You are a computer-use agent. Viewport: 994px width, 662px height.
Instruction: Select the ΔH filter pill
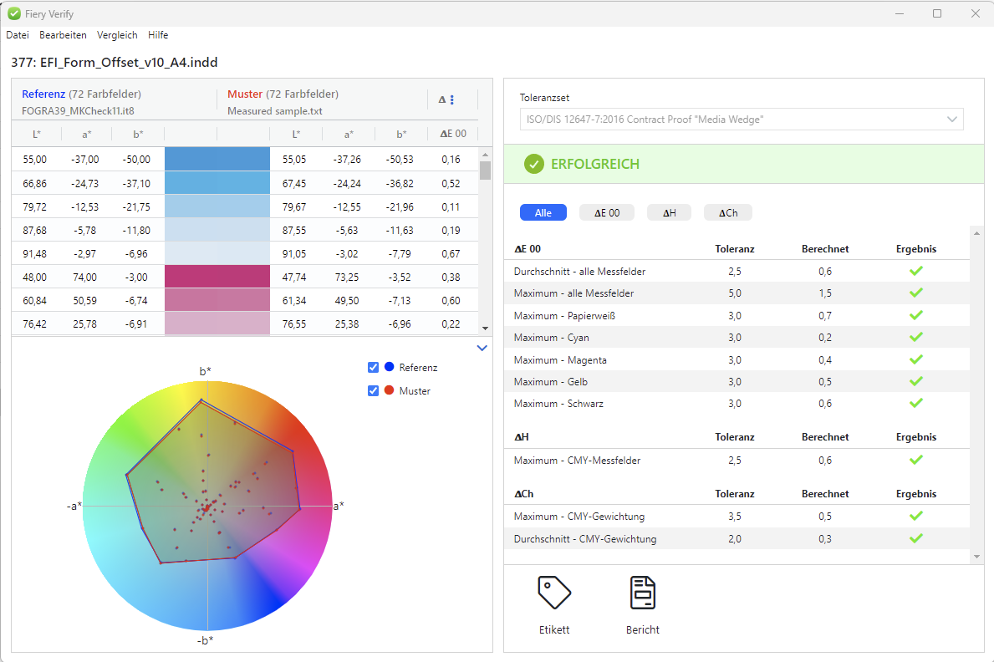(x=669, y=213)
